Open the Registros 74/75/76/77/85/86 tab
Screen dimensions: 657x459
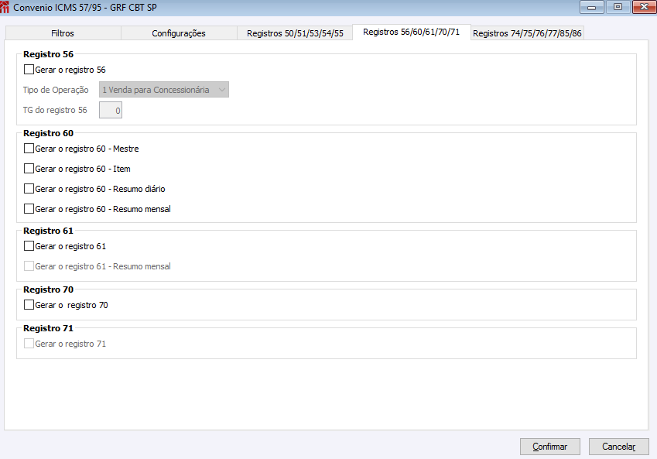click(x=527, y=33)
